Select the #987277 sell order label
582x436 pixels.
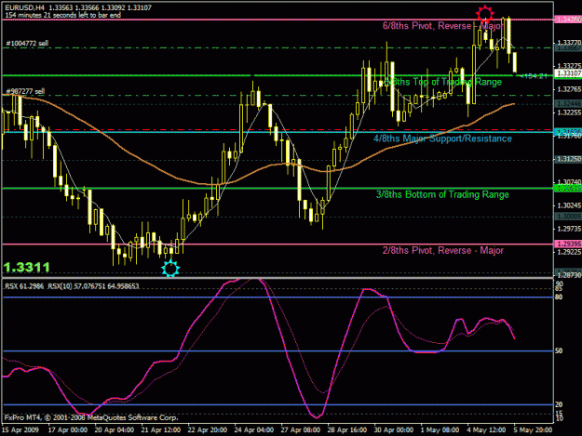pyautogui.click(x=25, y=91)
